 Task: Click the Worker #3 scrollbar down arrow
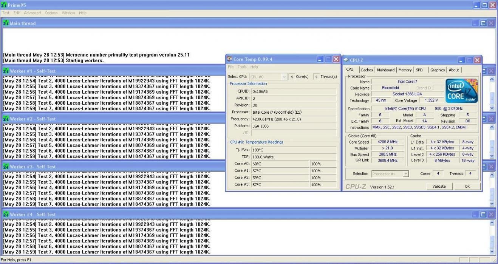[492, 203]
